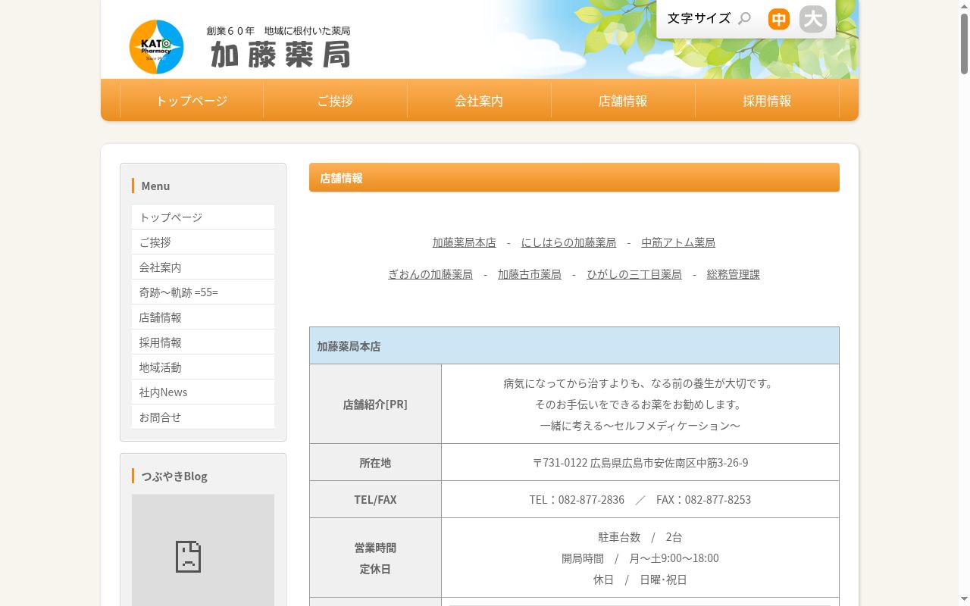Jump to 中筋アトム薬局 anchor link
970x606 pixels.
[678, 242]
